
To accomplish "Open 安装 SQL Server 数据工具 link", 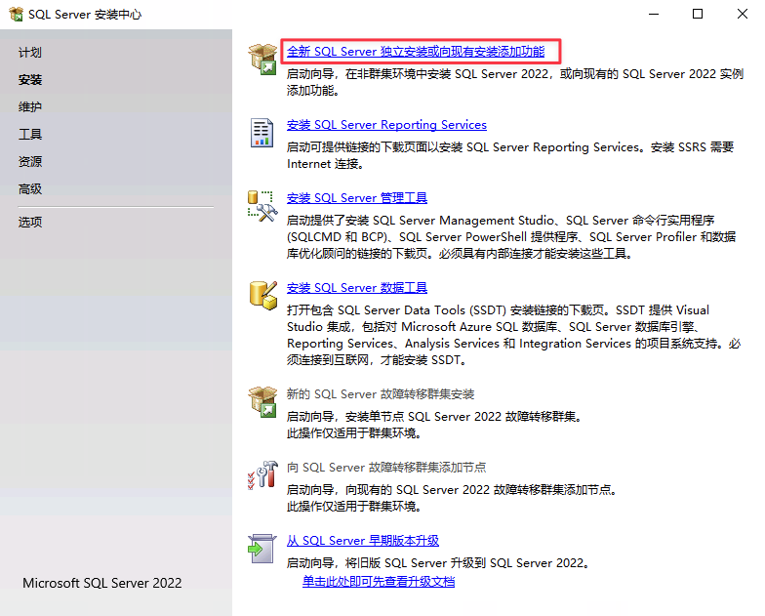I will [x=357, y=287].
